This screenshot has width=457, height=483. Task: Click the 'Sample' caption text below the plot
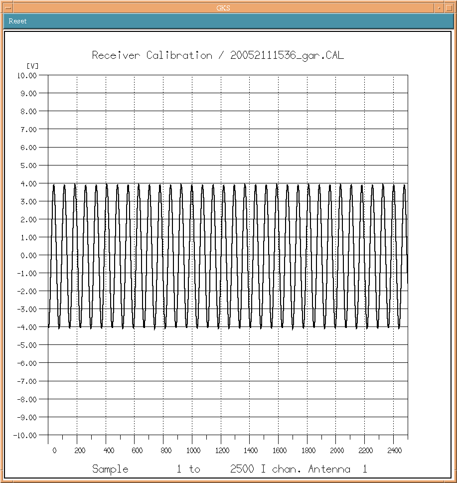[110, 470]
